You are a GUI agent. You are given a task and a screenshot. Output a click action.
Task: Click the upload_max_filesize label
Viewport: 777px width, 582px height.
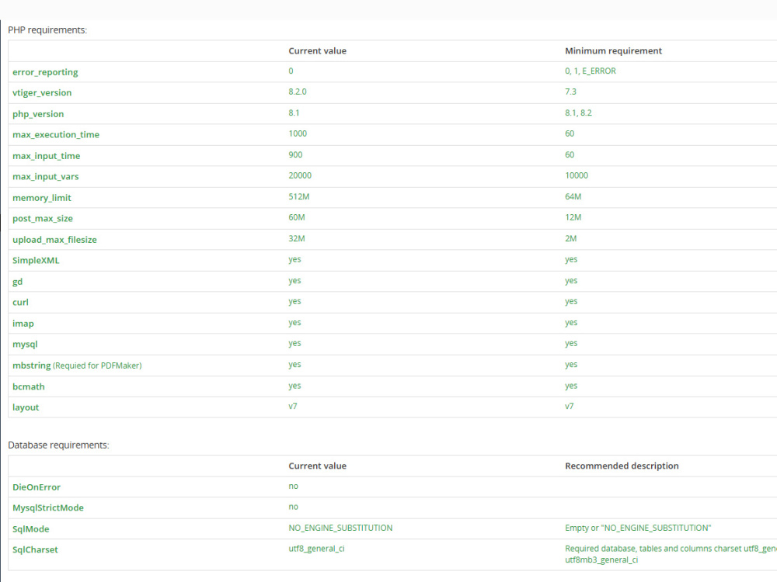[x=54, y=240]
